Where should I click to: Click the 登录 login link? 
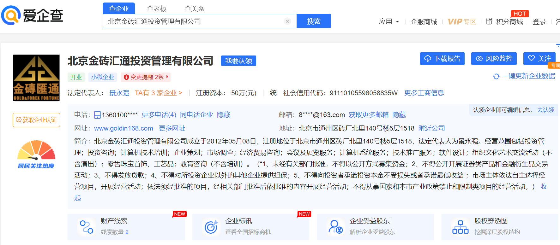[539, 21]
